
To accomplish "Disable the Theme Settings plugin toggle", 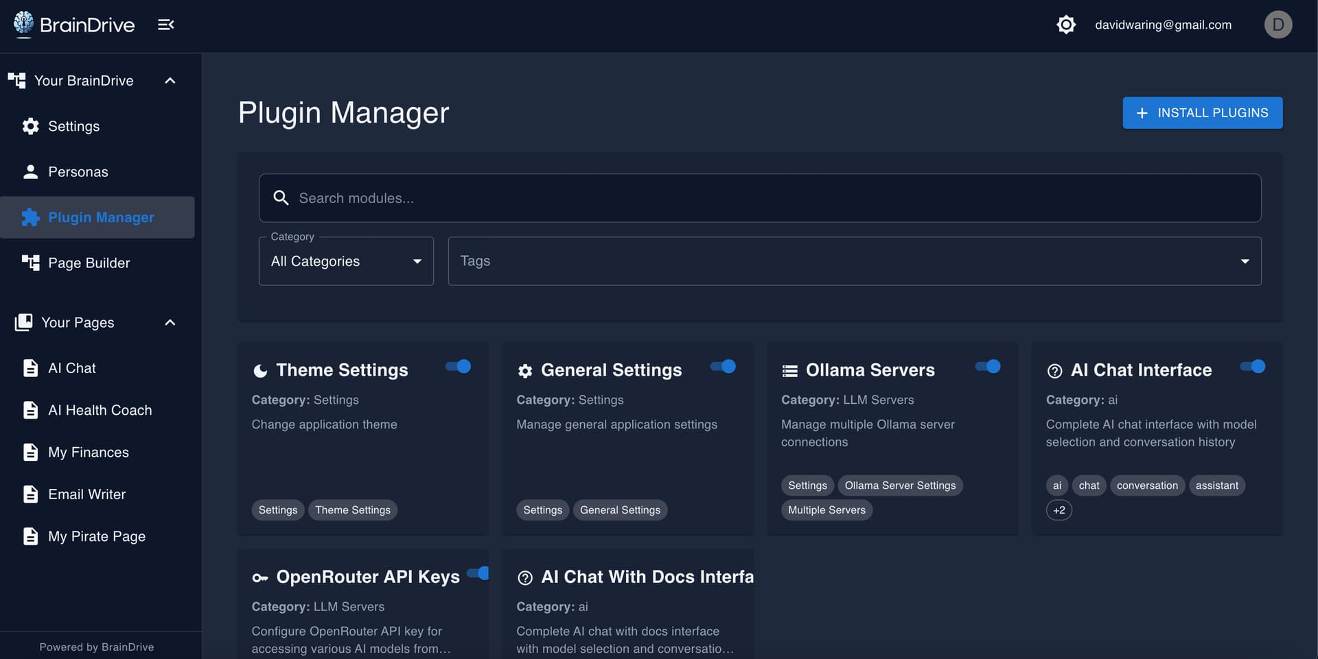I will tap(459, 366).
